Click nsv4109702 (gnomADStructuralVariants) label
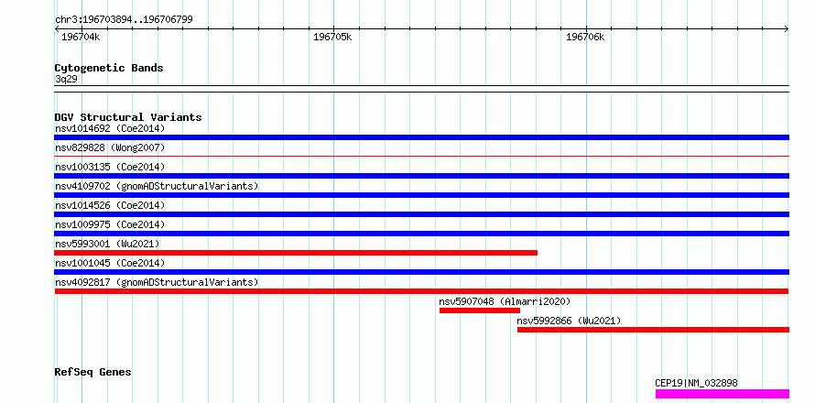815x403 pixels. [x=157, y=186]
